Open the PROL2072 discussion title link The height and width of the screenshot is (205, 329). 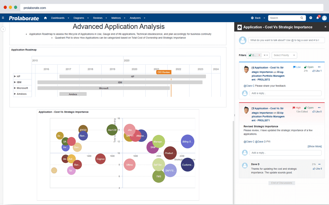tap(268, 74)
